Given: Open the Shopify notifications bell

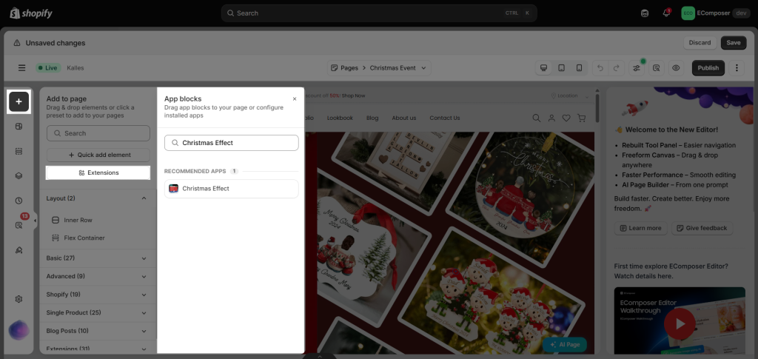Looking at the screenshot, I should [666, 13].
